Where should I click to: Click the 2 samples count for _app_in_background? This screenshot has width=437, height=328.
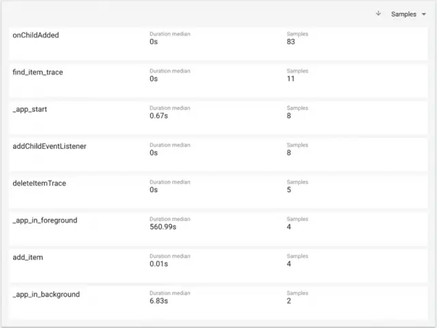(x=289, y=301)
